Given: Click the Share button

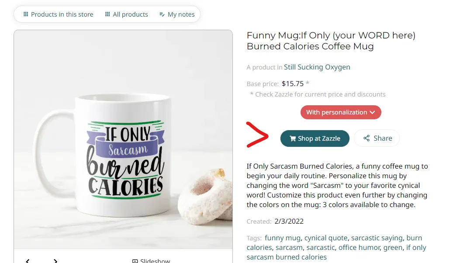Looking at the screenshot, I should coord(377,138).
